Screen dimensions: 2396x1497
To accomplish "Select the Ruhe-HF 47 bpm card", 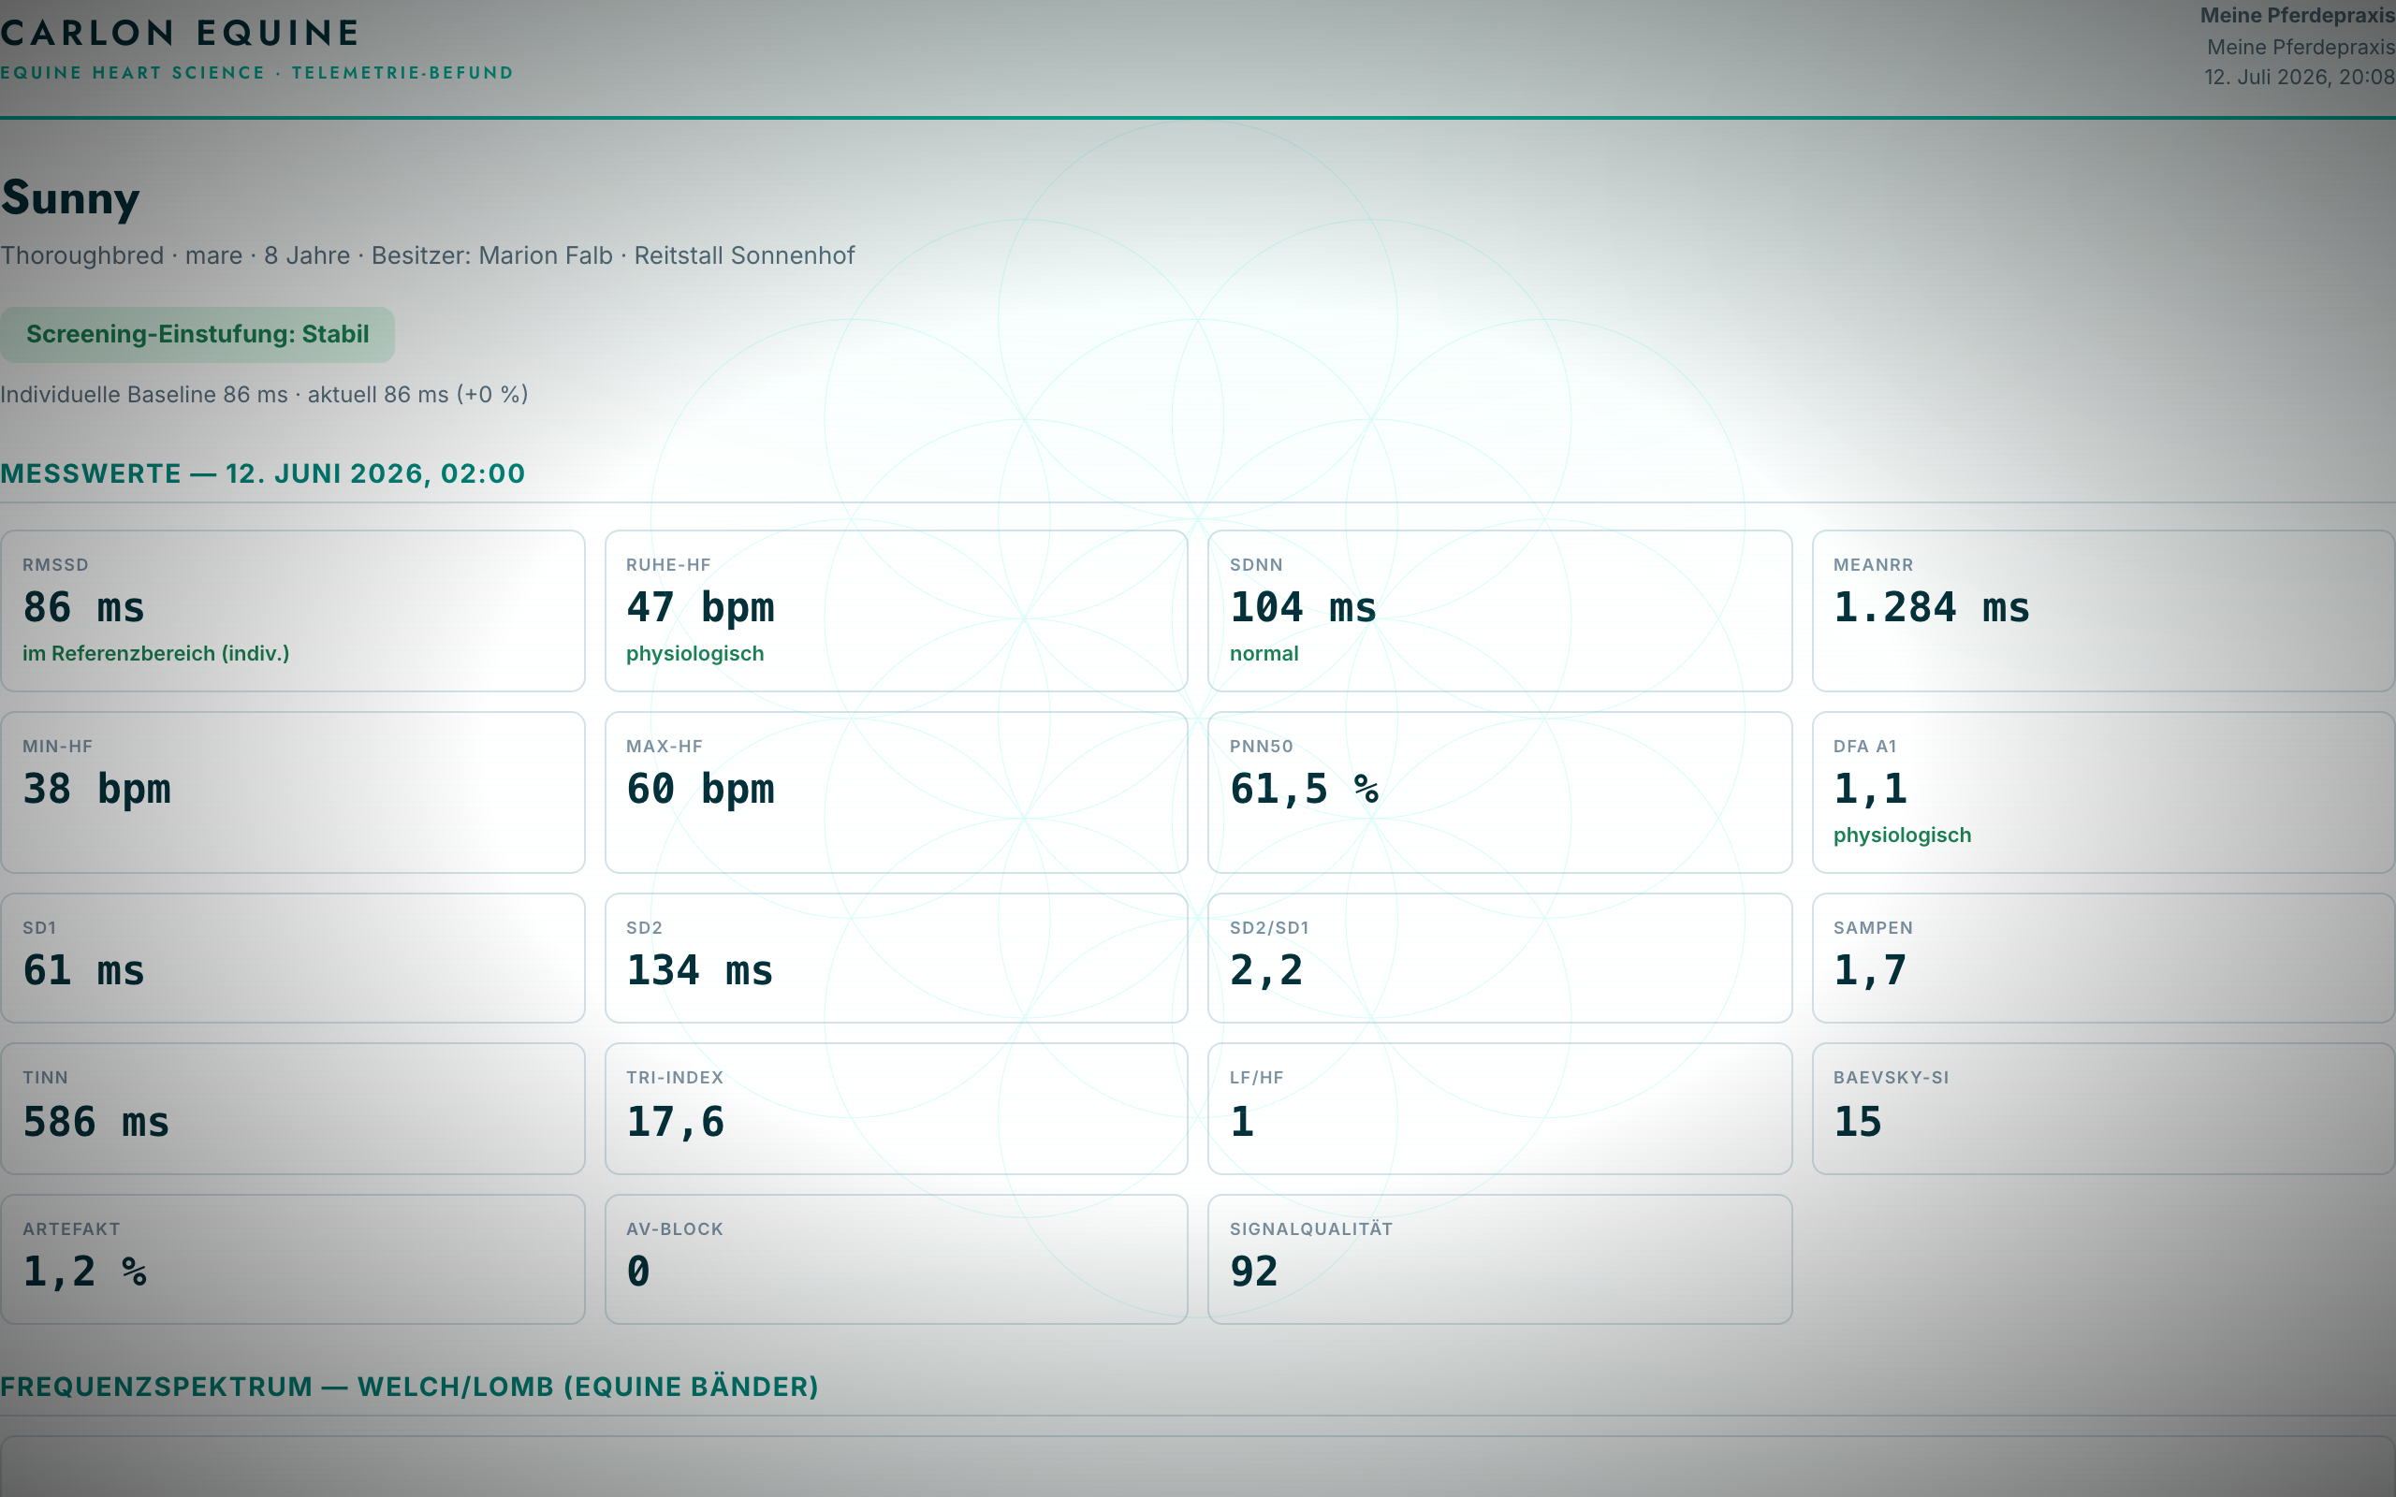I will 896,611.
